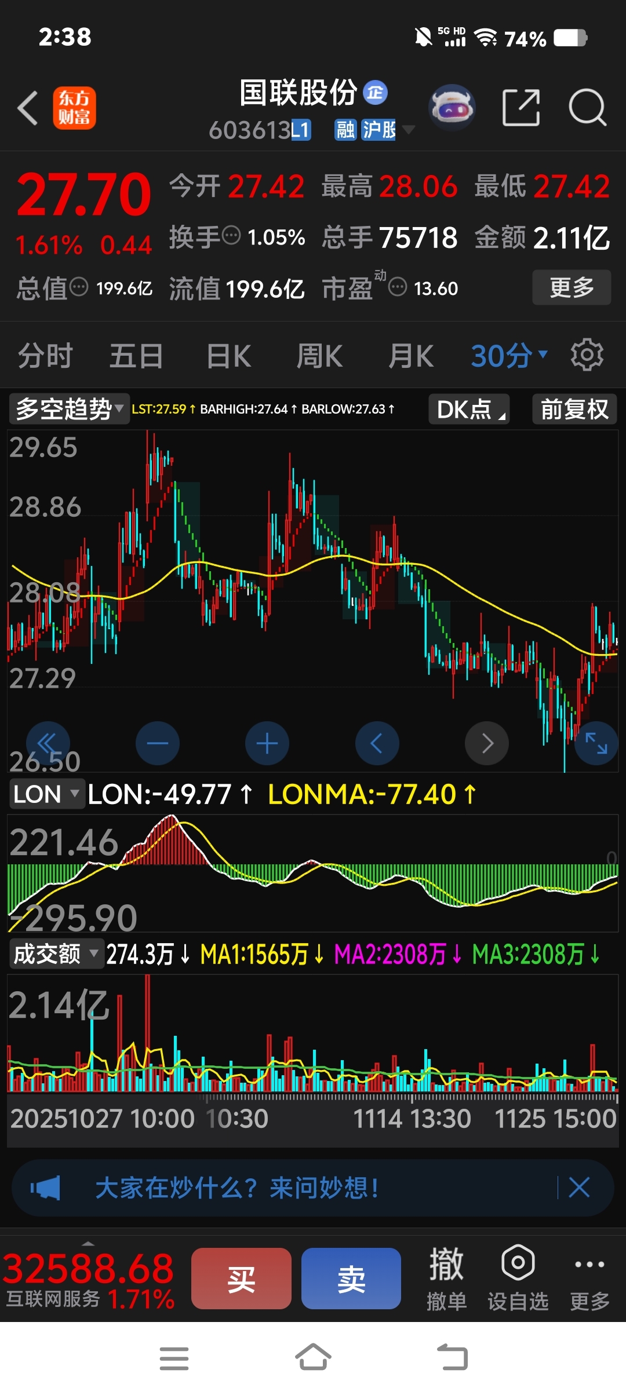
Task: Tap the blue 卖 sell button
Action: tap(351, 1278)
